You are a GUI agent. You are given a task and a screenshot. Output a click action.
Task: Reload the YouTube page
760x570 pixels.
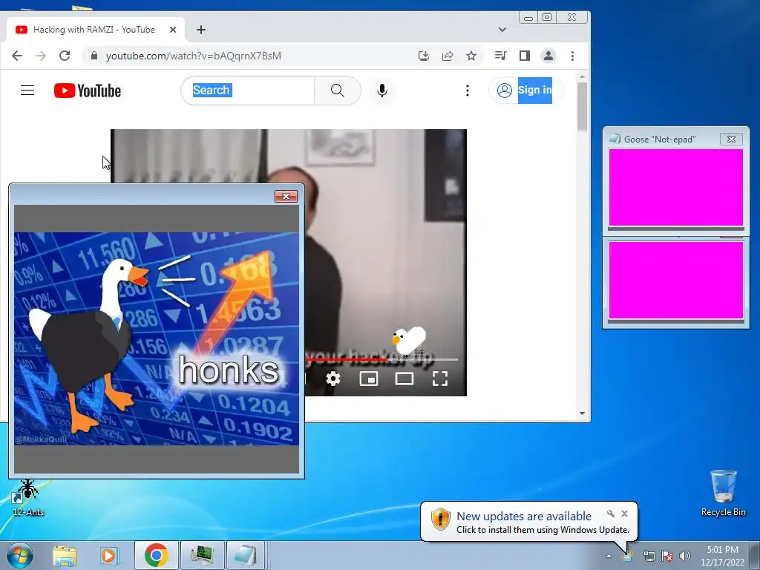pyautogui.click(x=65, y=56)
